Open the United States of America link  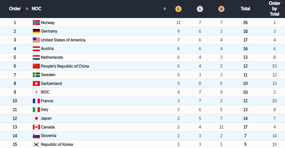pos(63,40)
